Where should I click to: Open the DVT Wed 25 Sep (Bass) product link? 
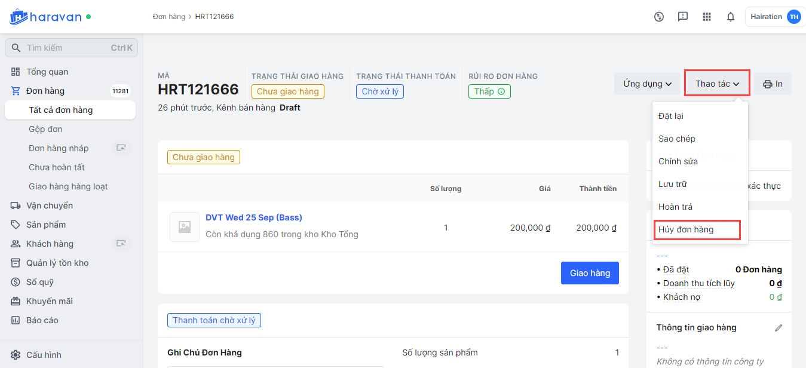point(253,217)
